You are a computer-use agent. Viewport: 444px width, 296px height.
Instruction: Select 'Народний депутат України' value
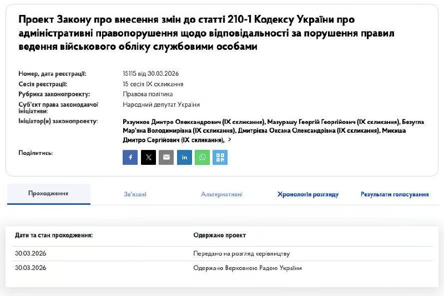[x=161, y=105]
